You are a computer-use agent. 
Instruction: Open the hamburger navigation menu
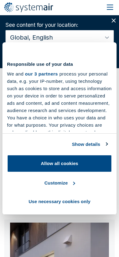pos(110,7)
